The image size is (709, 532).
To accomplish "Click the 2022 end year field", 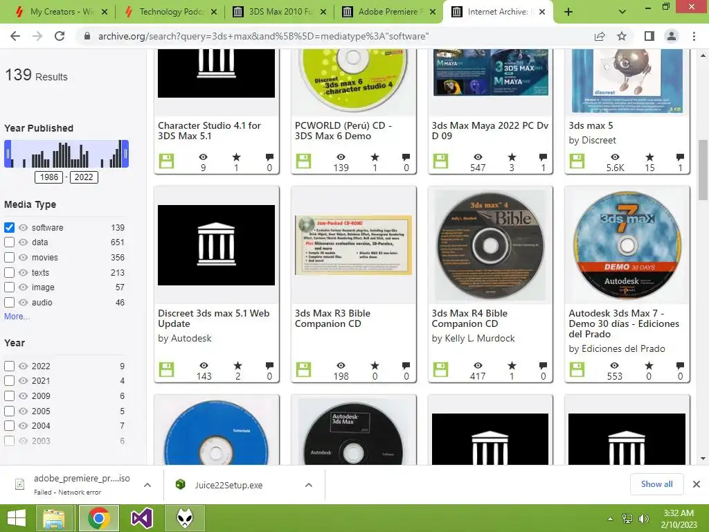I will pyautogui.click(x=84, y=177).
